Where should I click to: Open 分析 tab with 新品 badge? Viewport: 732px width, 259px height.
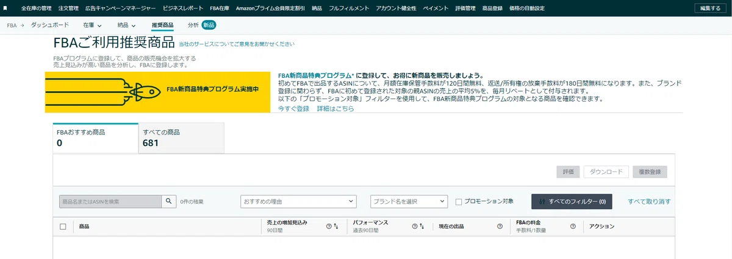pos(202,25)
